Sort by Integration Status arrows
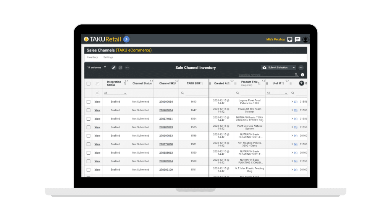This screenshot has width=391, height=220. pyautogui.click(x=125, y=83)
